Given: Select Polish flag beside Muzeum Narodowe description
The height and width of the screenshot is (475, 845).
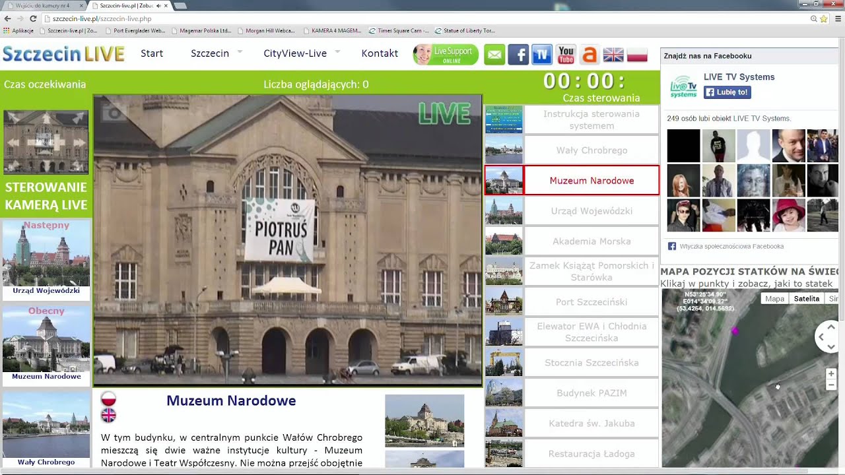Looking at the screenshot, I should click(x=108, y=398).
